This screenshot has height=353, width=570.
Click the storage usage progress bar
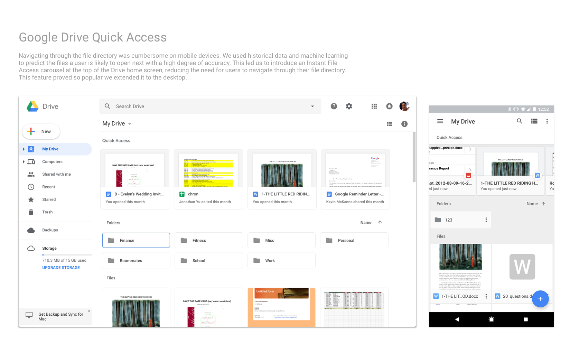point(67,255)
